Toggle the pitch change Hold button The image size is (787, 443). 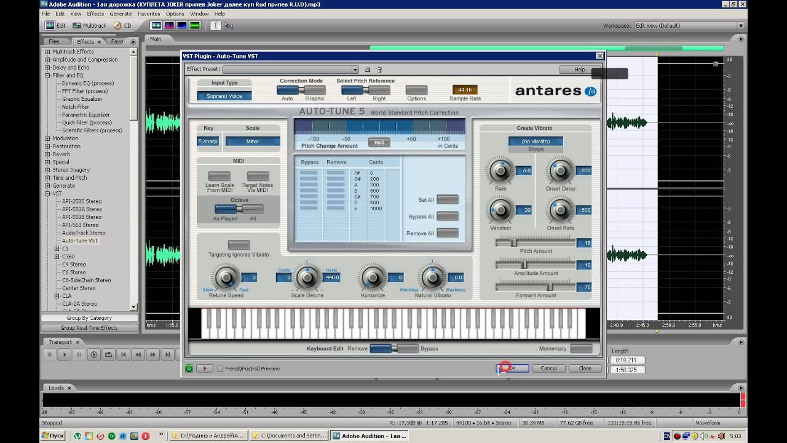click(379, 142)
